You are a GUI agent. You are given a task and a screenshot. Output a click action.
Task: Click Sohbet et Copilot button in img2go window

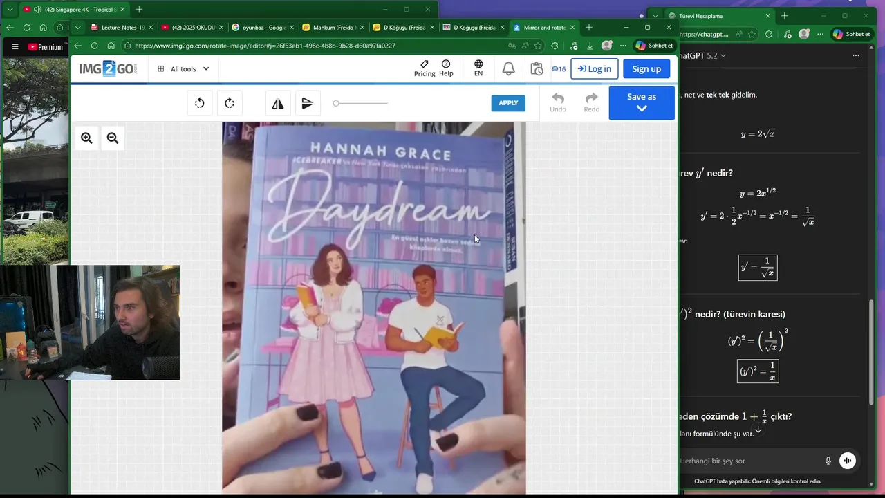point(654,46)
